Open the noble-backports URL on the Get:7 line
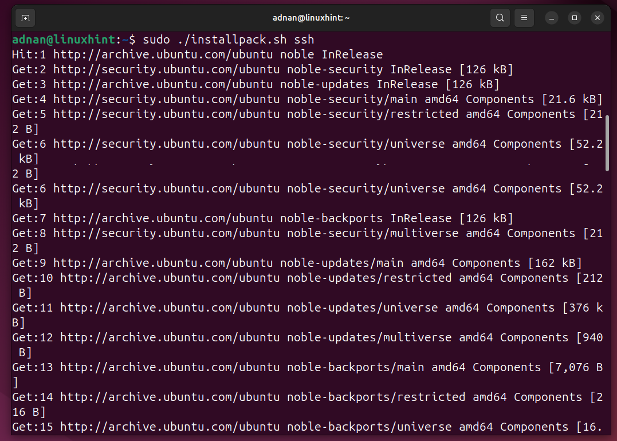 (x=163, y=219)
